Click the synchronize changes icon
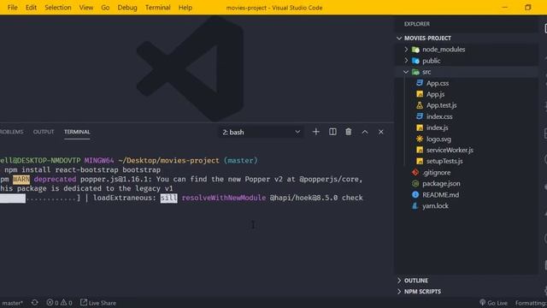 pos(34,302)
